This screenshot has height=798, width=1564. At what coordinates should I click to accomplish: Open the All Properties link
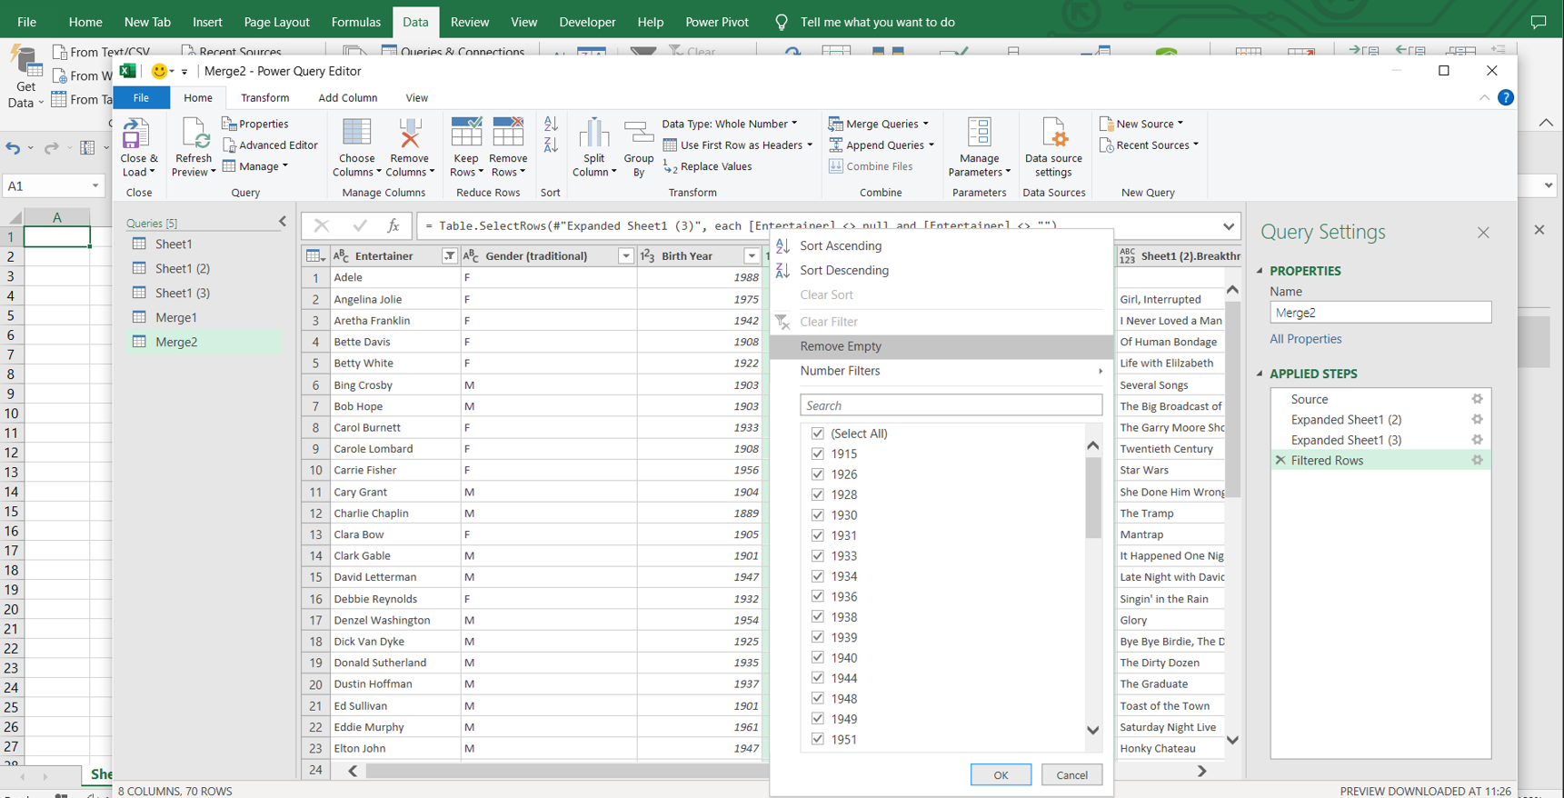point(1305,339)
